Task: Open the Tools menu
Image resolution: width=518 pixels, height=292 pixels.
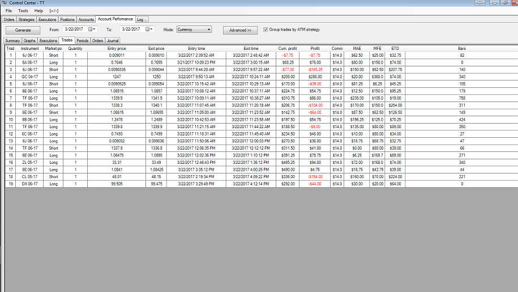Action: [23, 11]
